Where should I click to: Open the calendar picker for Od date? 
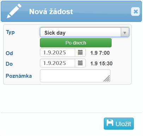point(80,53)
